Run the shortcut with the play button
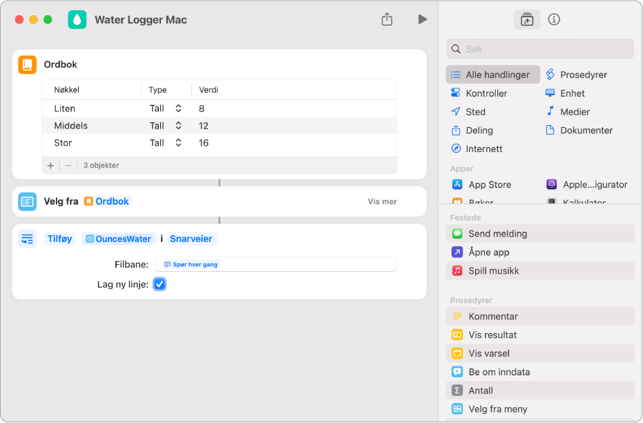643x423 pixels. (423, 19)
